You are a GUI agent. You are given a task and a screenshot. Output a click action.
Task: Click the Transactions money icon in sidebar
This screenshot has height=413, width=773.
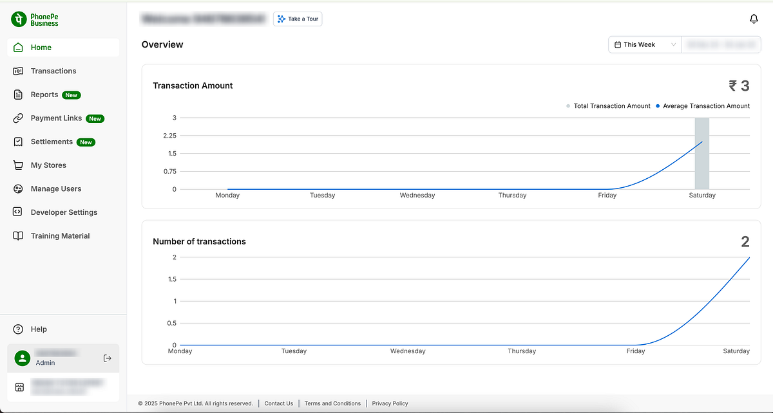(x=18, y=71)
